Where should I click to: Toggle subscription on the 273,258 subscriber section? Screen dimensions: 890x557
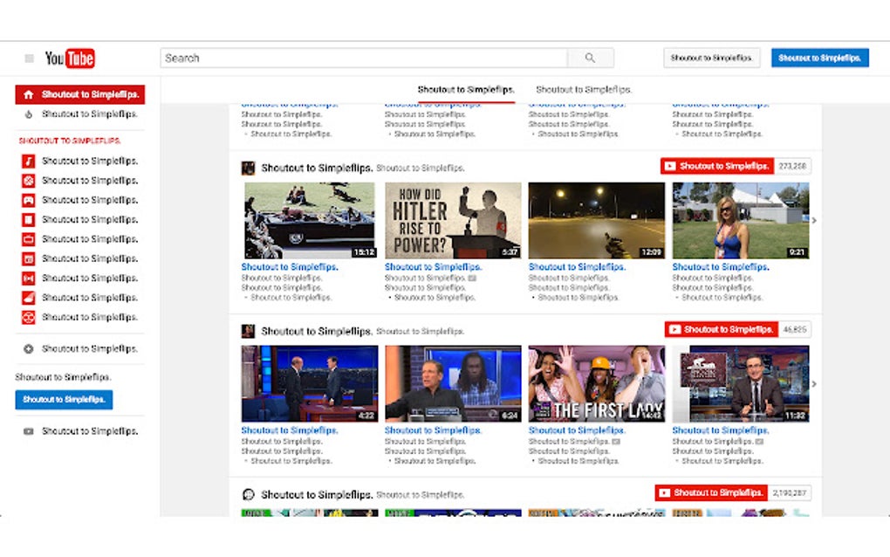(720, 166)
